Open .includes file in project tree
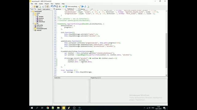 (x=41, y=16)
